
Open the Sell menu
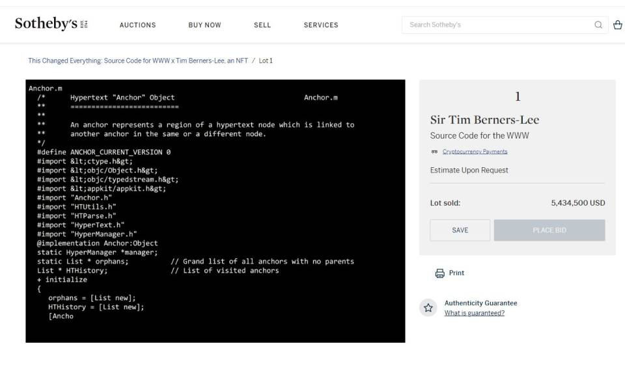pyautogui.click(x=262, y=25)
